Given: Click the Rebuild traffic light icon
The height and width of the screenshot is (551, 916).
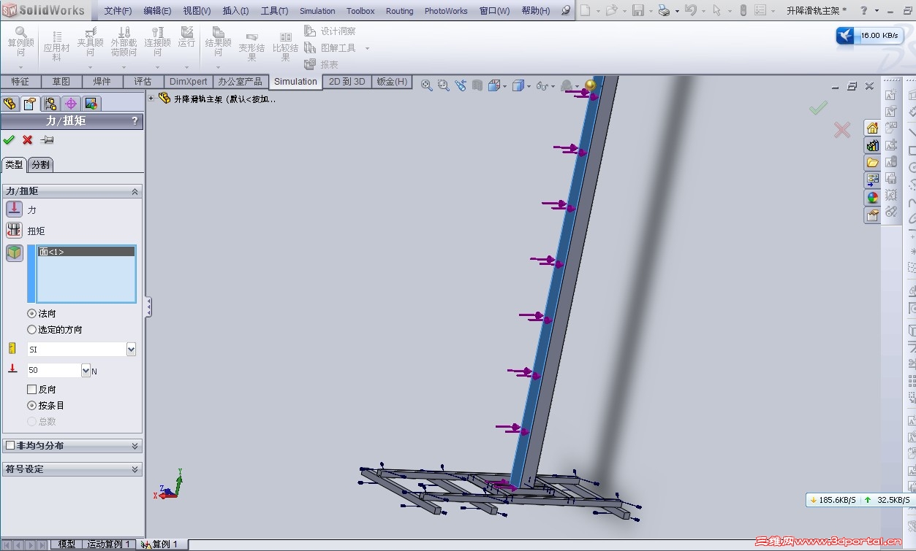Looking at the screenshot, I should [x=743, y=10].
